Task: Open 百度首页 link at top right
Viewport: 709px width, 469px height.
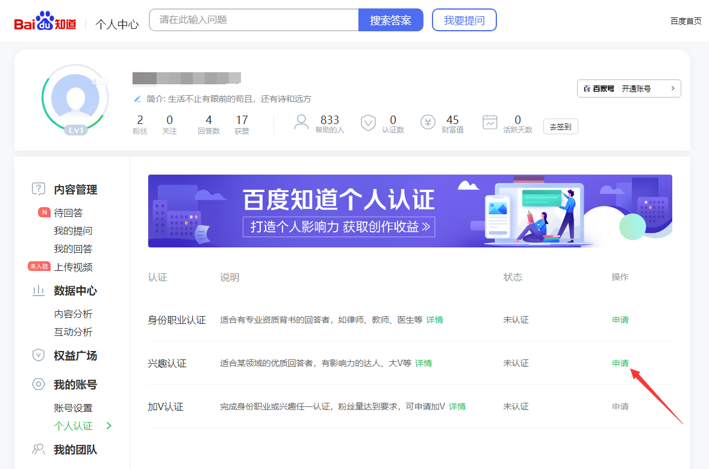Action: [685, 20]
